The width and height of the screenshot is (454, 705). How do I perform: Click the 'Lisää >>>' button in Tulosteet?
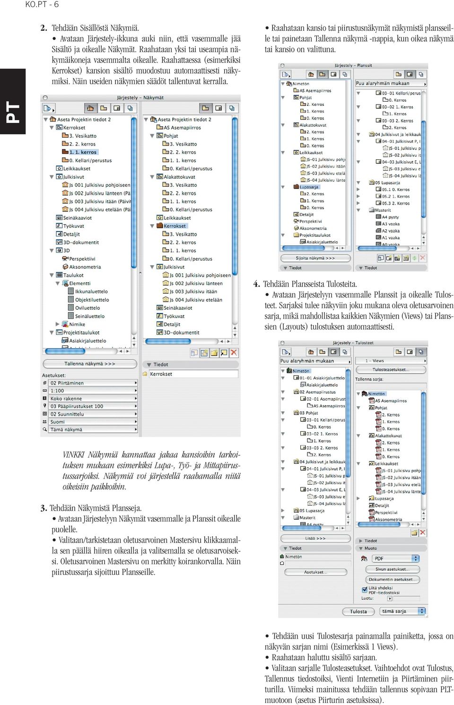(x=315, y=538)
